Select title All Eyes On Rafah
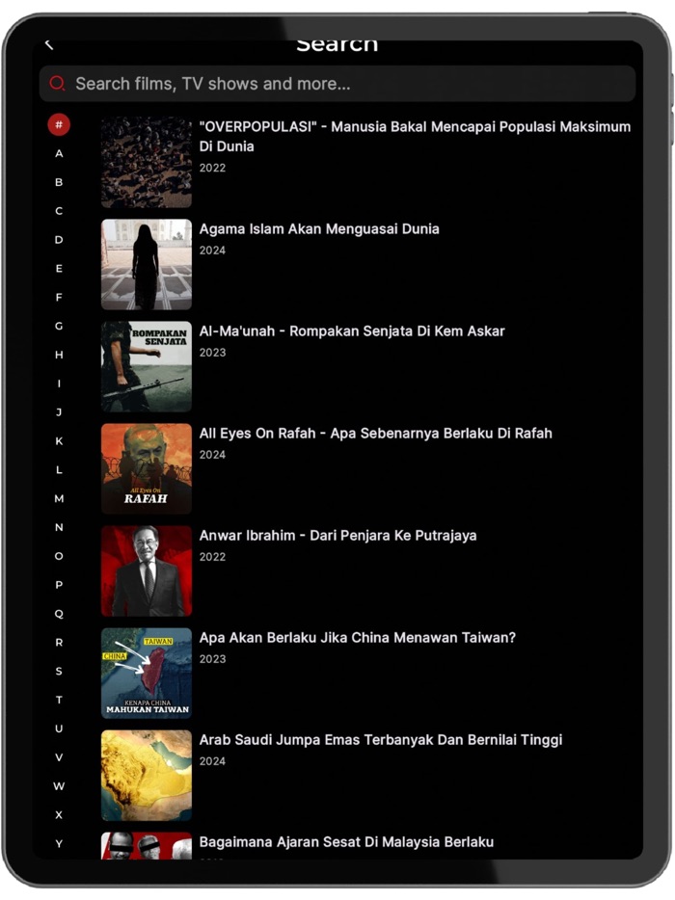Screen dimensions: 675x900 [376, 434]
